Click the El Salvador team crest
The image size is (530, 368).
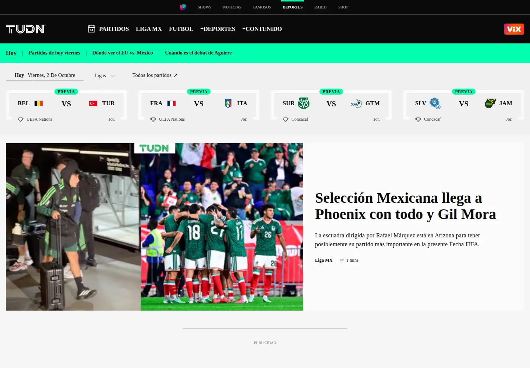pyautogui.click(x=435, y=103)
